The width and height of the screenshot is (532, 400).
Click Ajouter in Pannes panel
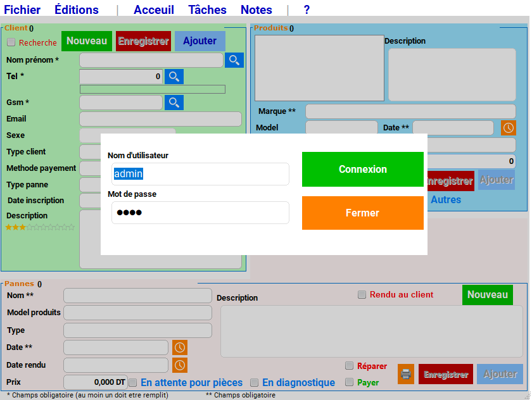pyautogui.click(x=500, y=374)
